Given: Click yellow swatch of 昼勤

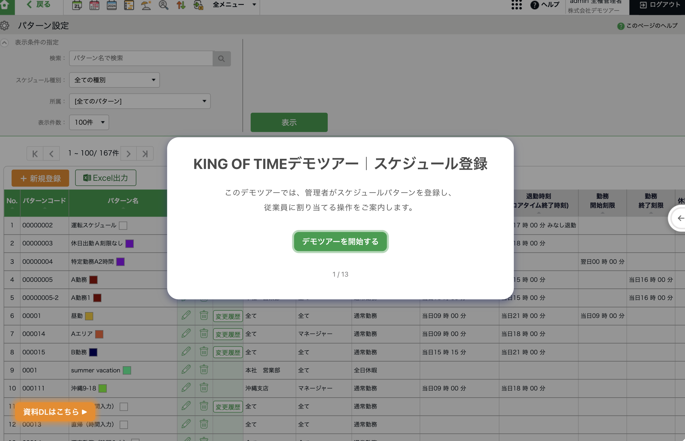Looking at the screenshot, I should point(89,316).
